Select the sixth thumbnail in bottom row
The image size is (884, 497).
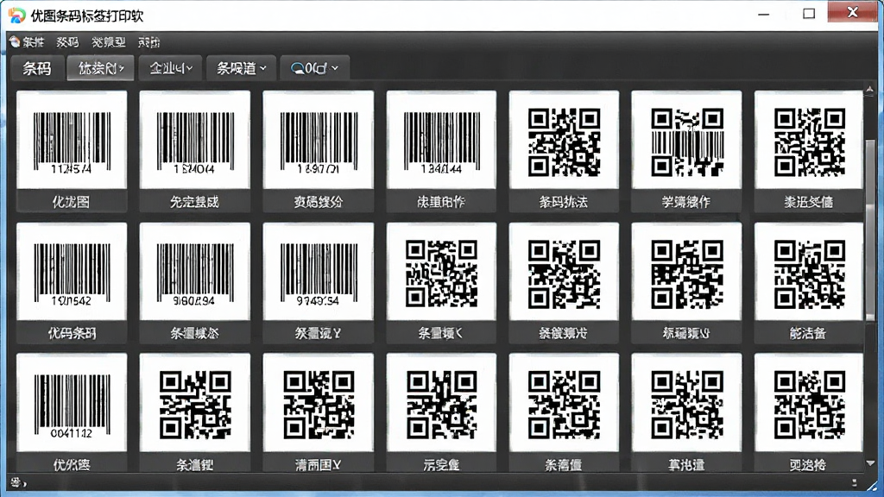point(686,413)
